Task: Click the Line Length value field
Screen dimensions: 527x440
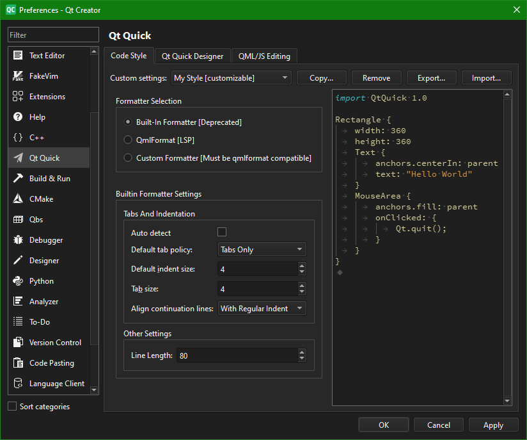Action: click(237, 355)
